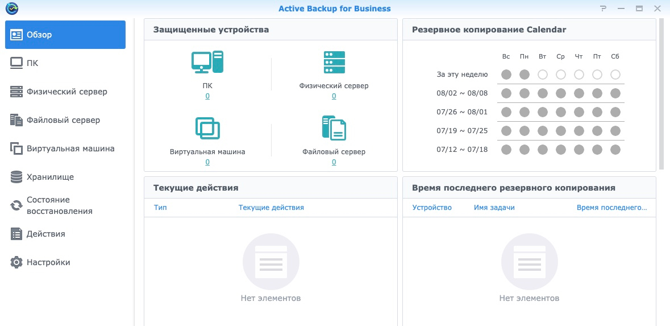The height and width of the screenshot is (326, 670).
Task: Click the Имя задачи column header
Action: click(x=494, y=208)
